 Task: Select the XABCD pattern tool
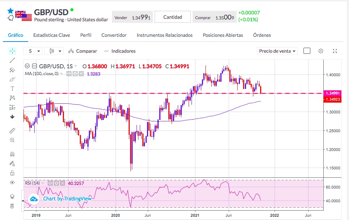click(x=12, y=98)
